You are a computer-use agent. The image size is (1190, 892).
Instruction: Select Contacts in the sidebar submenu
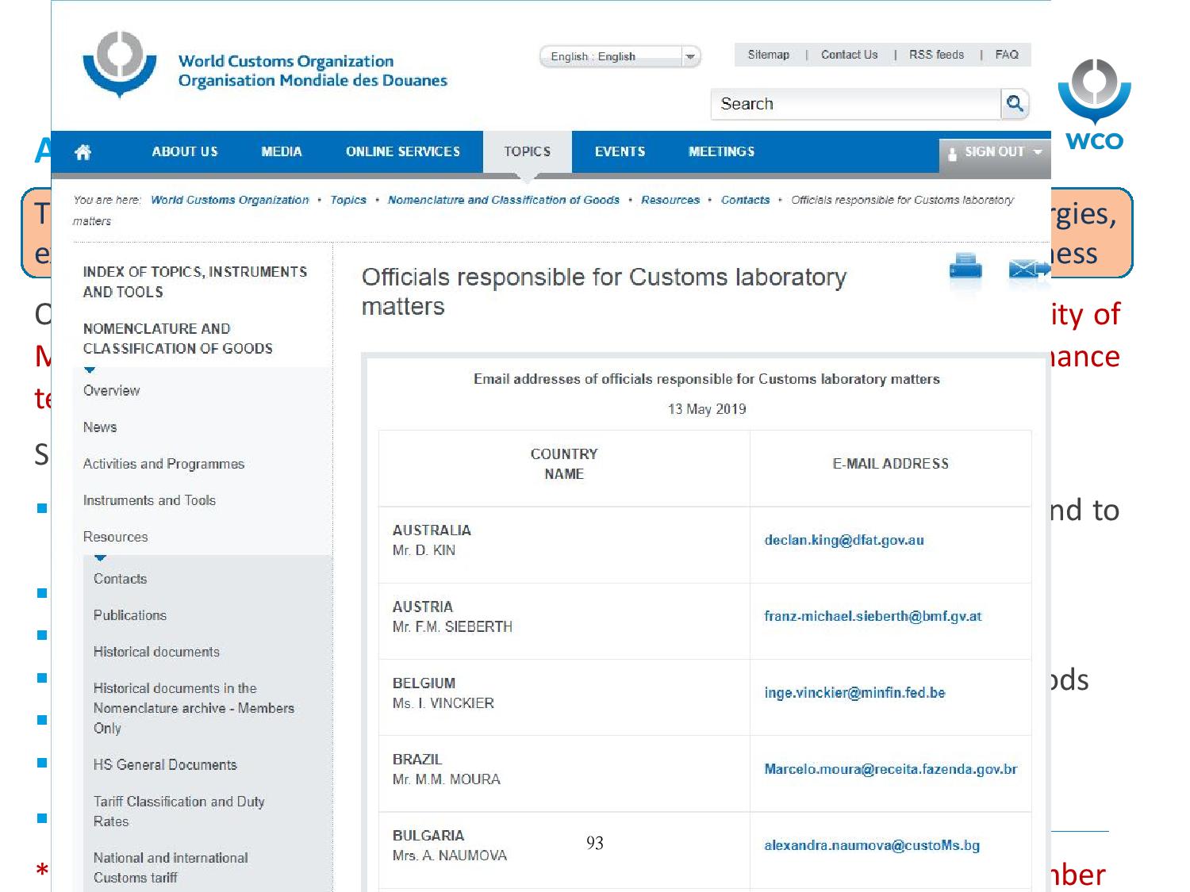tap(120, 579)
